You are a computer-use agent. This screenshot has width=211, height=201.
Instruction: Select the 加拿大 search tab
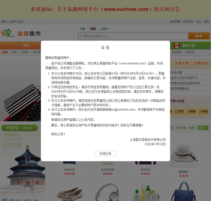click(x=105, y=29)
